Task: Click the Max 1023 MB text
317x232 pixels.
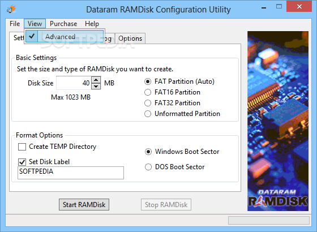Action: click(x=71, y=97)
